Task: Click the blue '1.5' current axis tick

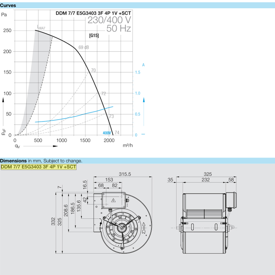Action: 138,72
